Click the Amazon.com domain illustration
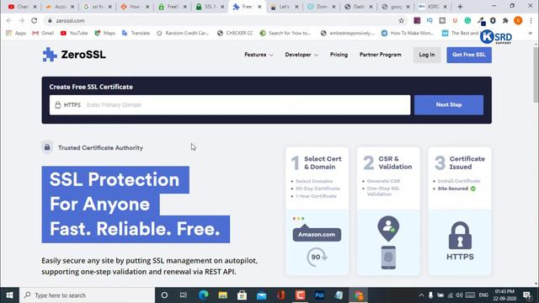This screenshot has height=303, width=539. tap(317, 234)
